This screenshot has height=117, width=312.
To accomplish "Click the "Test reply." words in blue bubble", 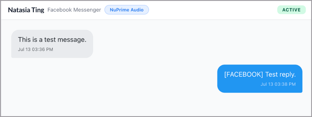I will [x=281, y=75].
